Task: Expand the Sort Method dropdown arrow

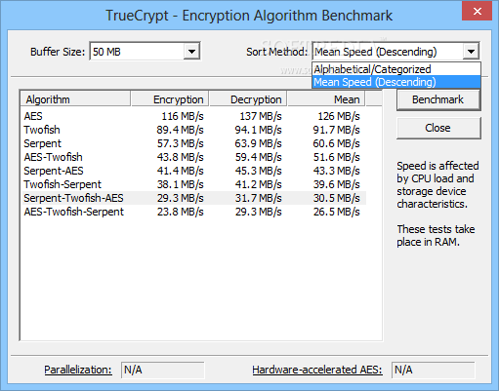Action: tap(471, 52)
